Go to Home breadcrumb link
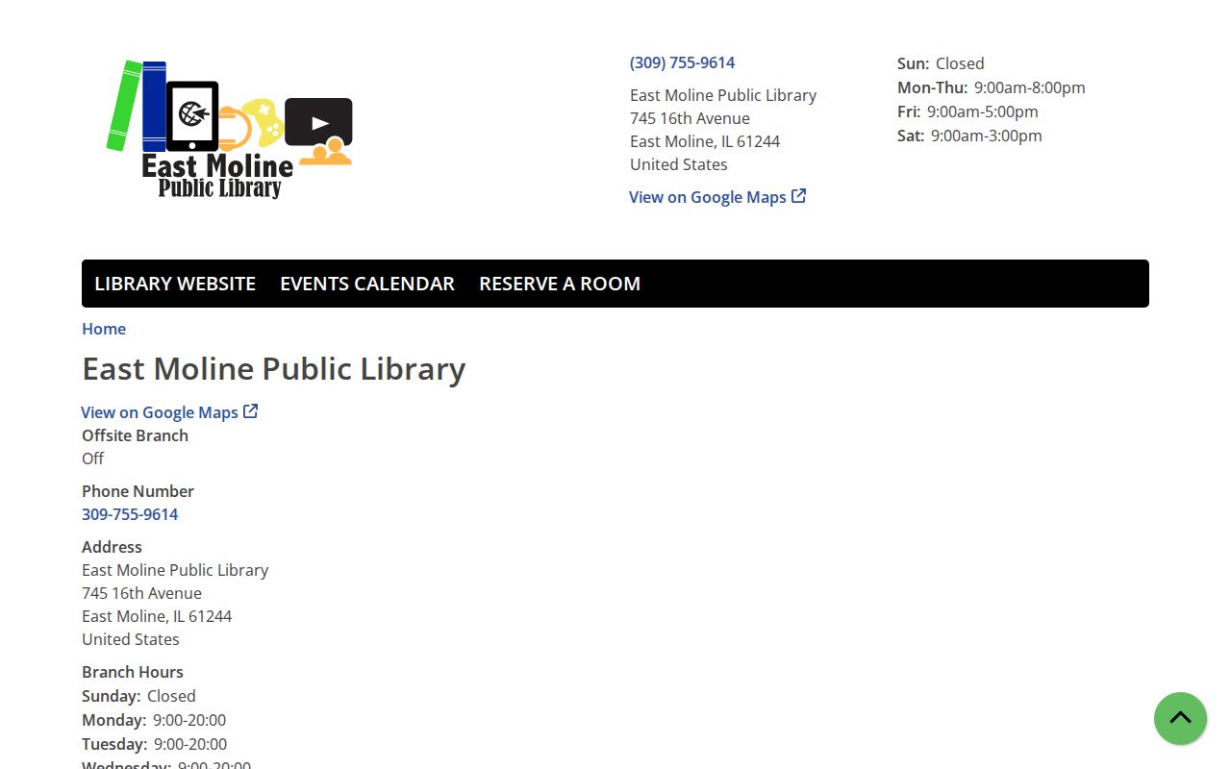 coord(104,329)
